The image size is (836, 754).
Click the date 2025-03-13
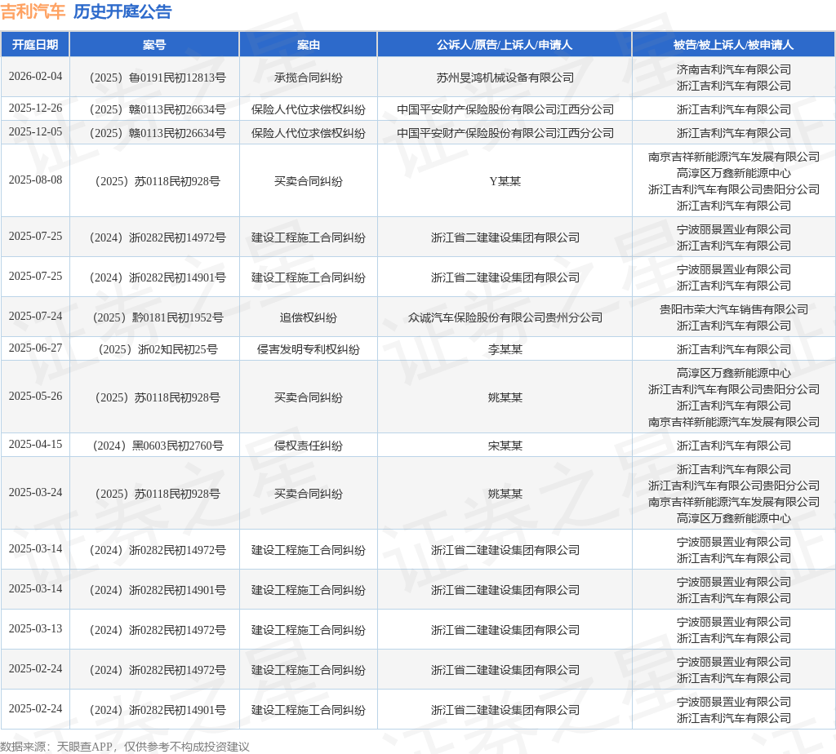[35, 629]
